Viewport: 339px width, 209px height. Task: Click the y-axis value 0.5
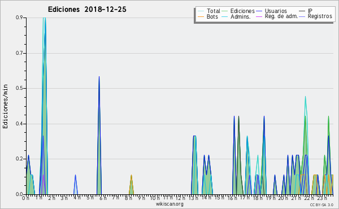19,88
